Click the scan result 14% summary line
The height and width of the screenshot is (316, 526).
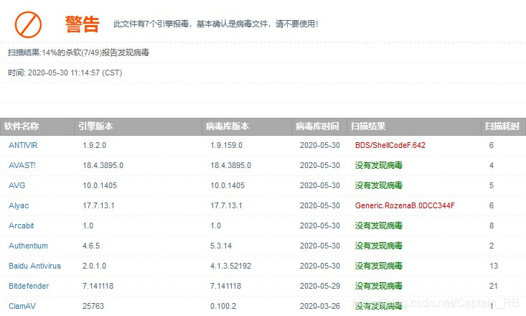pos(78,52)
